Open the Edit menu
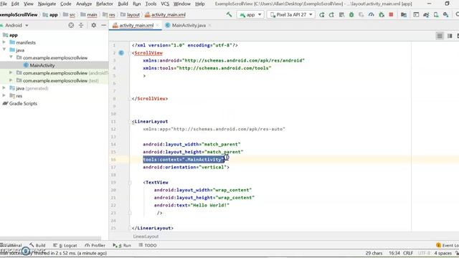Image resolution: width=459 pixels, height=258 pixels. (x=15, y=4)
